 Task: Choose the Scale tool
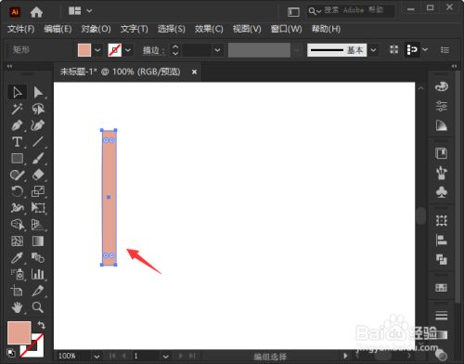(38, 191)
